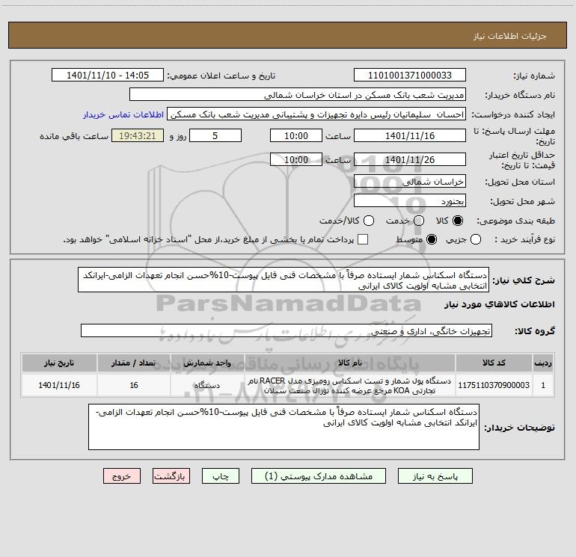Click row number 1 cell
This screenshot has width=576, height=557.
point(543,385)
